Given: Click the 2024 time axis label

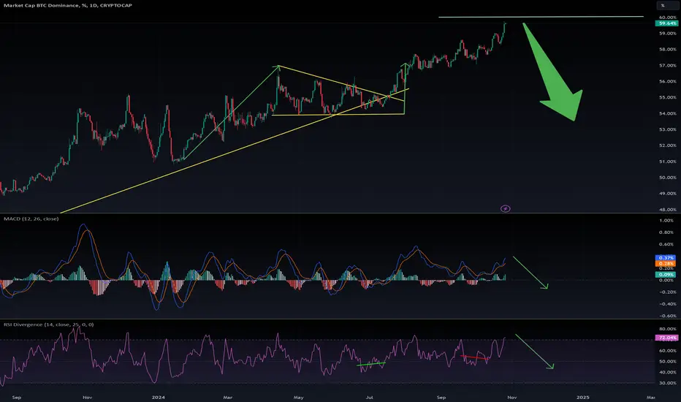Looking at the screenshot, I should (x=158, y=397).
